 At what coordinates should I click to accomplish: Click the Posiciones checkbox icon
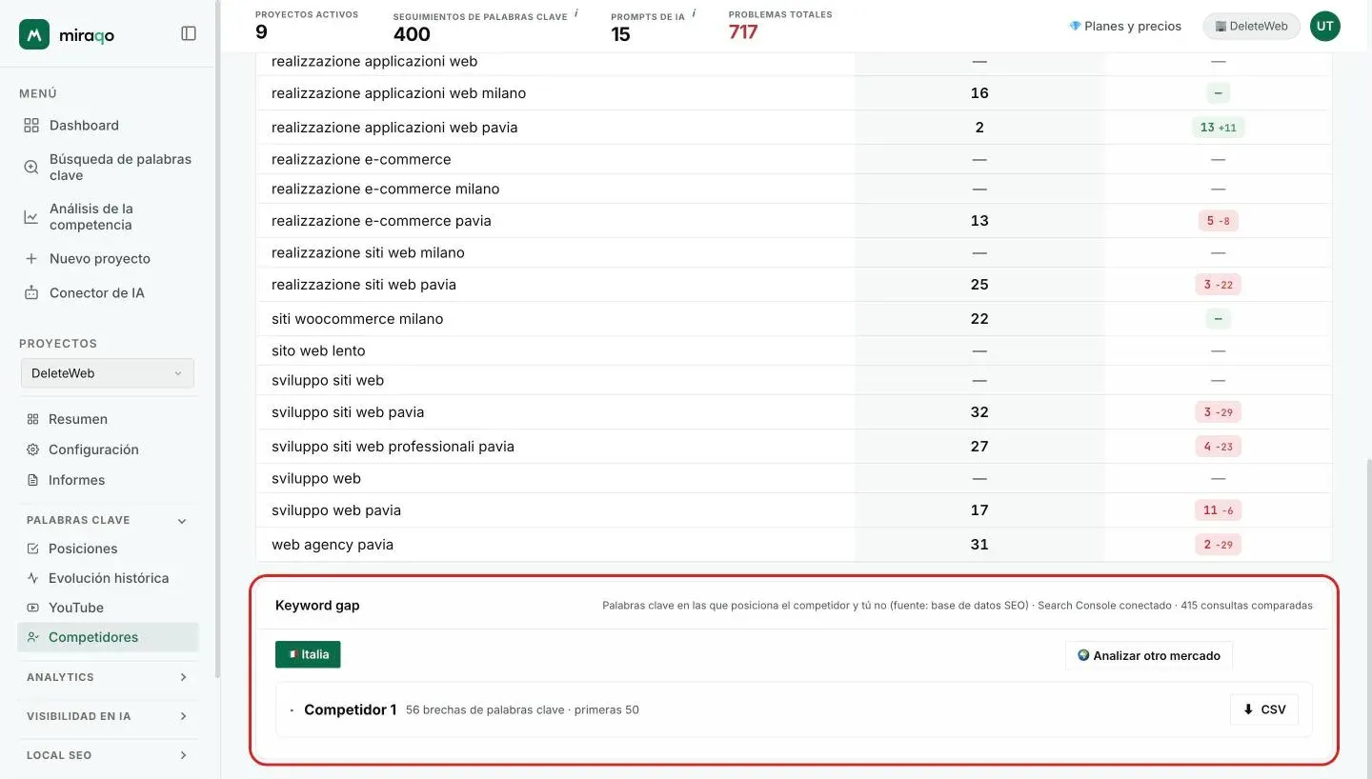(32, 549)
